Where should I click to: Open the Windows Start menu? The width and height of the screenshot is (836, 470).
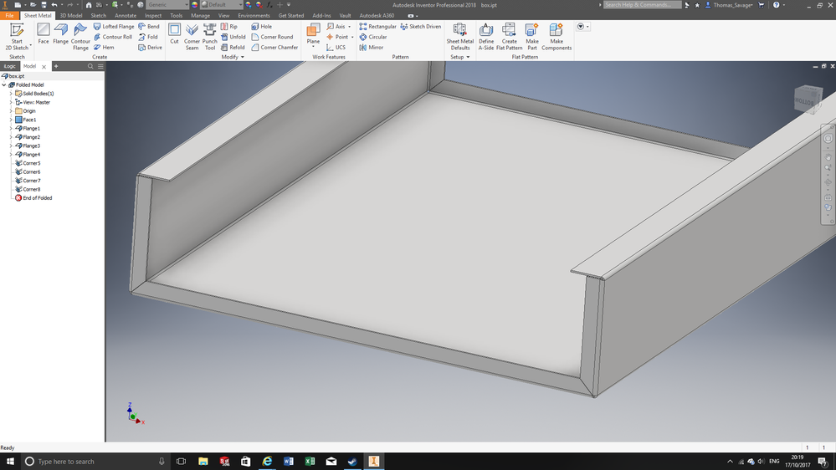click(x=10, y=462)
